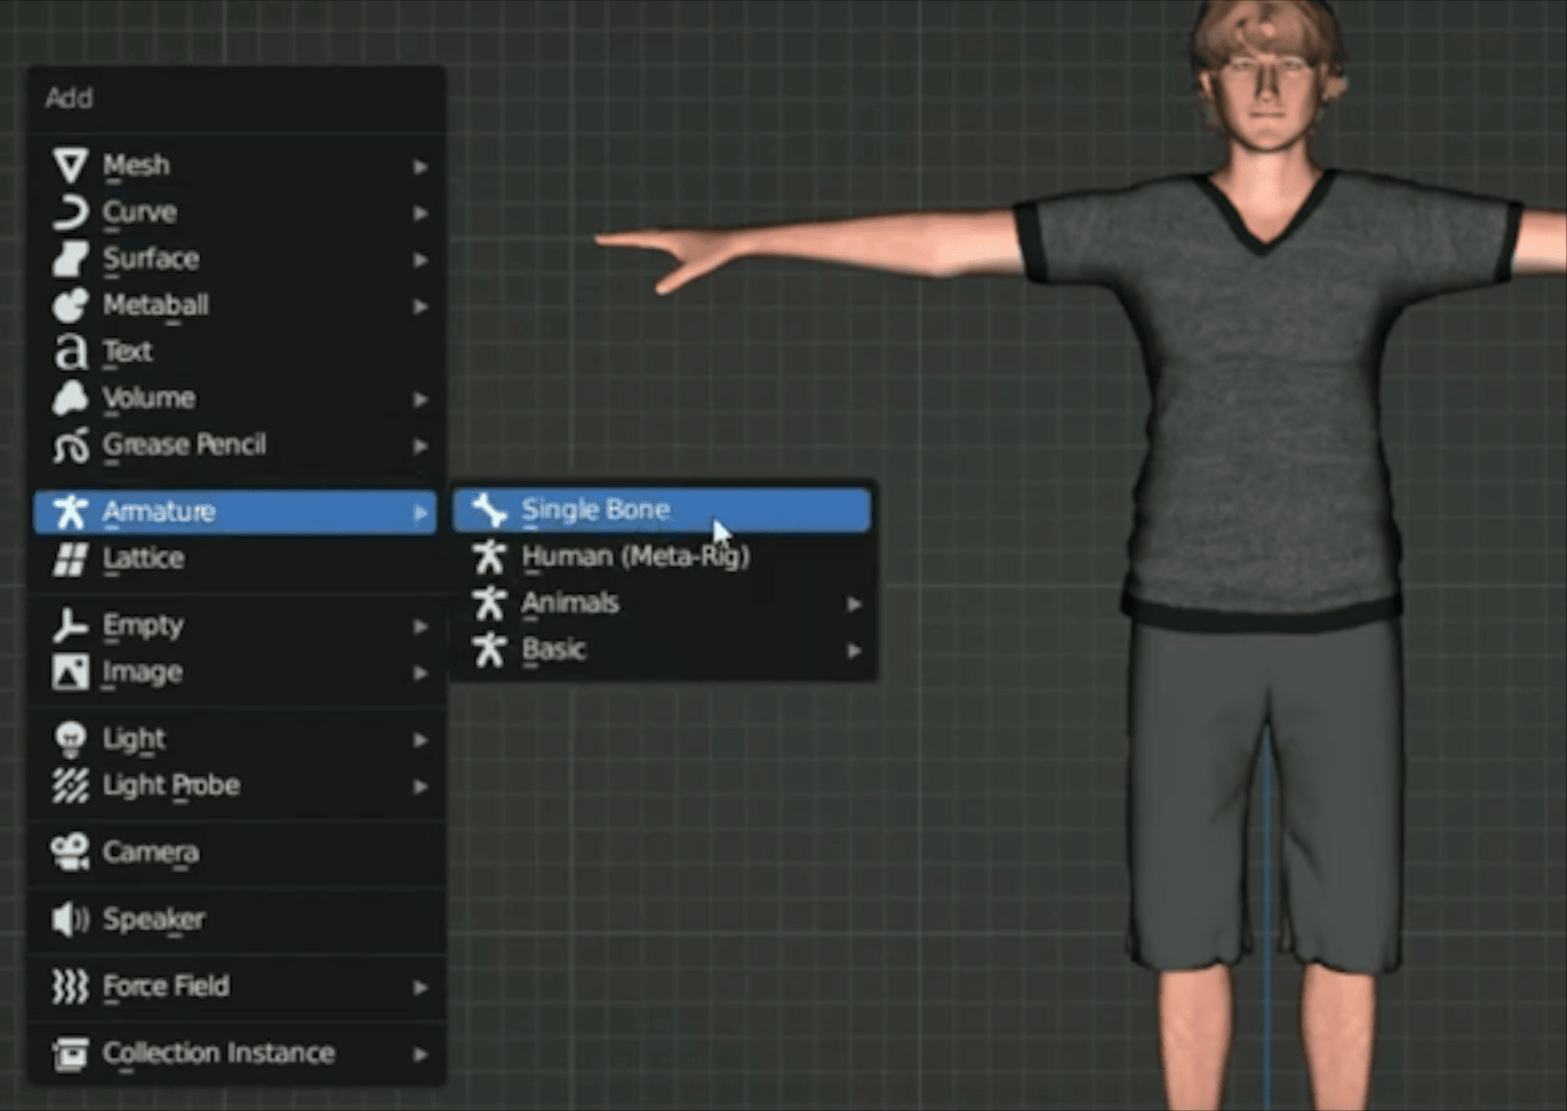Click the Text 'a' icon

(70, 350)
